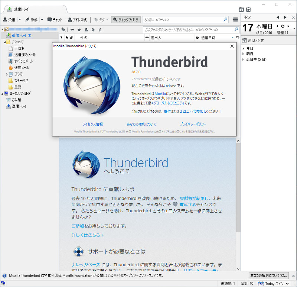Select the スター付き starred folder
The height and width of the screenshot is (287, 297).
coord(21,80)
